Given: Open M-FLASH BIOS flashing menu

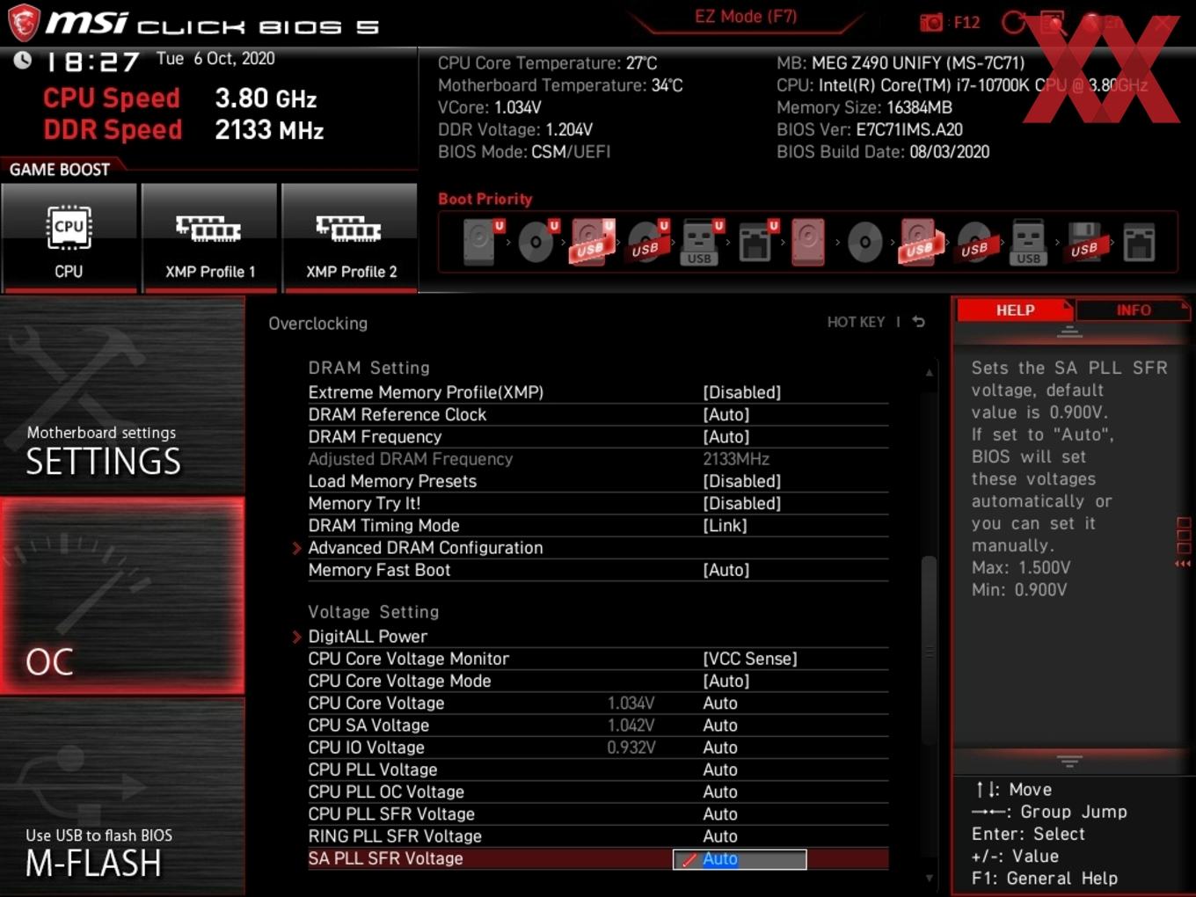Looking at the screenshot, I should (x=122, y=797).
